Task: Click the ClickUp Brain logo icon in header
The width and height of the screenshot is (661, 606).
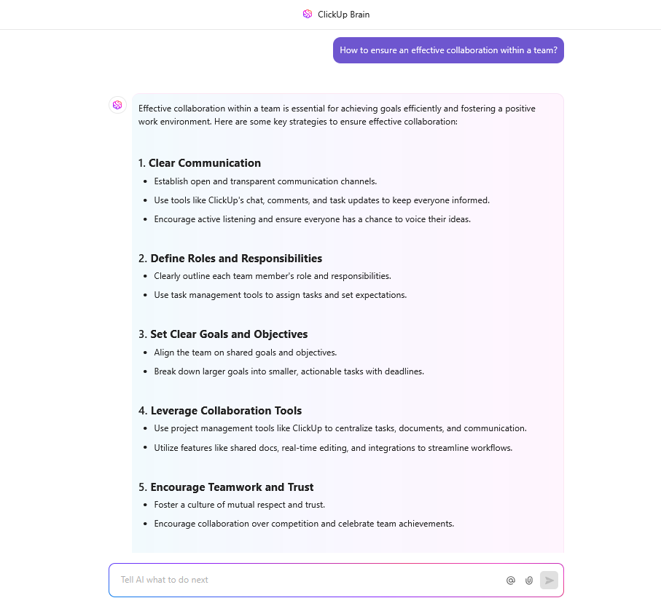Action: click(x=308, y=15)
